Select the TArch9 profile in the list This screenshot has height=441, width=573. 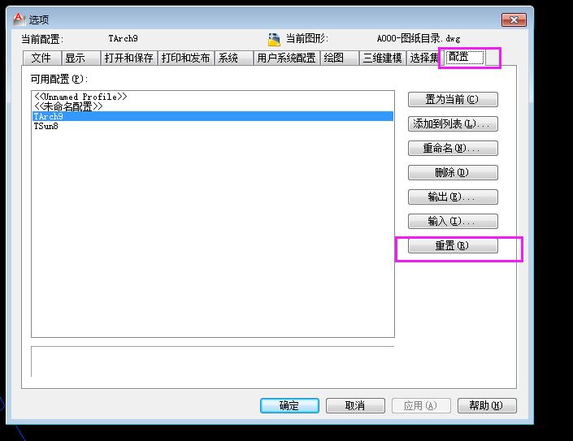(213, 116)
